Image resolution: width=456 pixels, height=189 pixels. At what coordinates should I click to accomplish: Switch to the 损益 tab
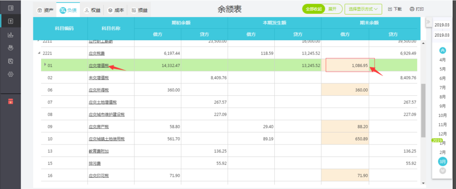139,10
